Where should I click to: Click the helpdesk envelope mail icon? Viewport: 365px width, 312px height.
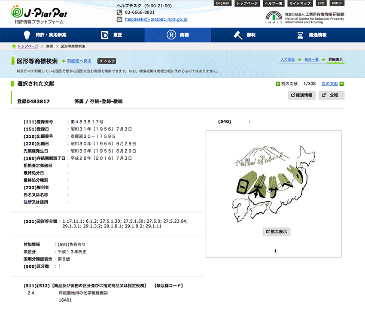(x=119, y=19)
